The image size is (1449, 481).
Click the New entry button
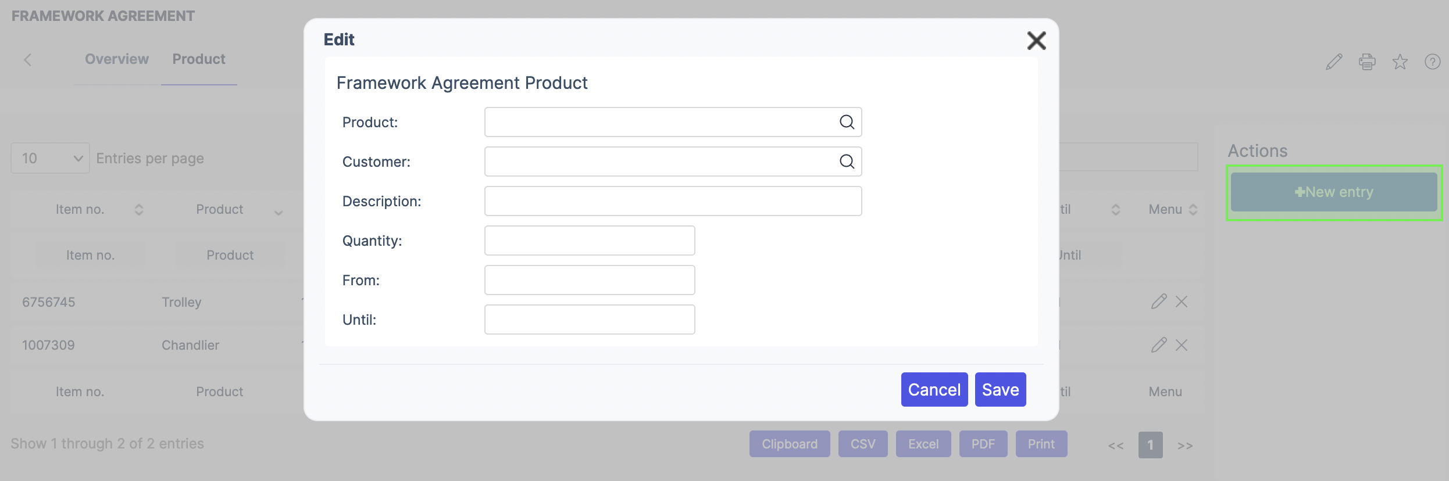(1334, 192)
